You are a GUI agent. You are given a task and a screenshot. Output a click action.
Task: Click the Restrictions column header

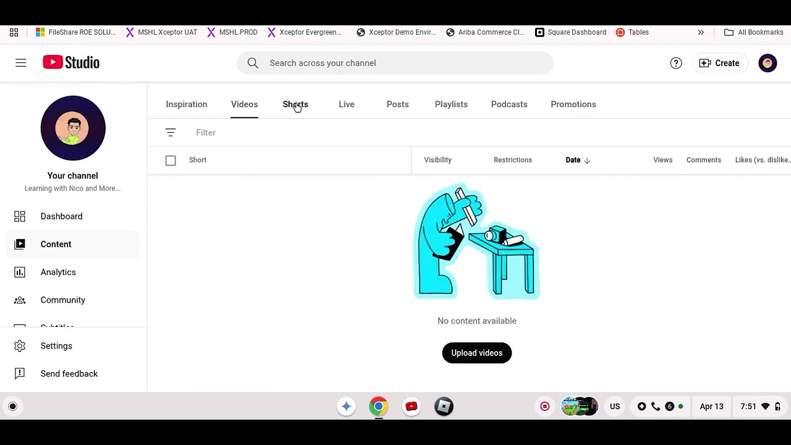pos(513,160)
